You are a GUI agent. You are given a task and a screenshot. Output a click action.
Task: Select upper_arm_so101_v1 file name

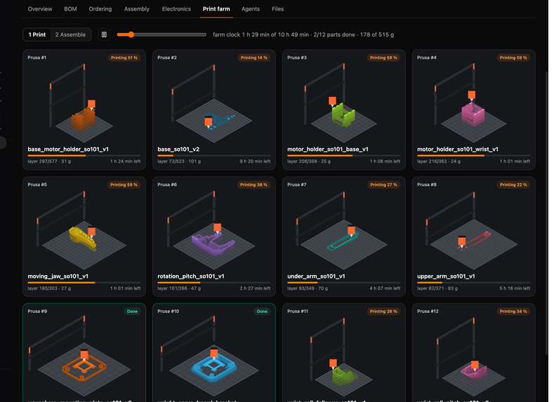[446, 276]
